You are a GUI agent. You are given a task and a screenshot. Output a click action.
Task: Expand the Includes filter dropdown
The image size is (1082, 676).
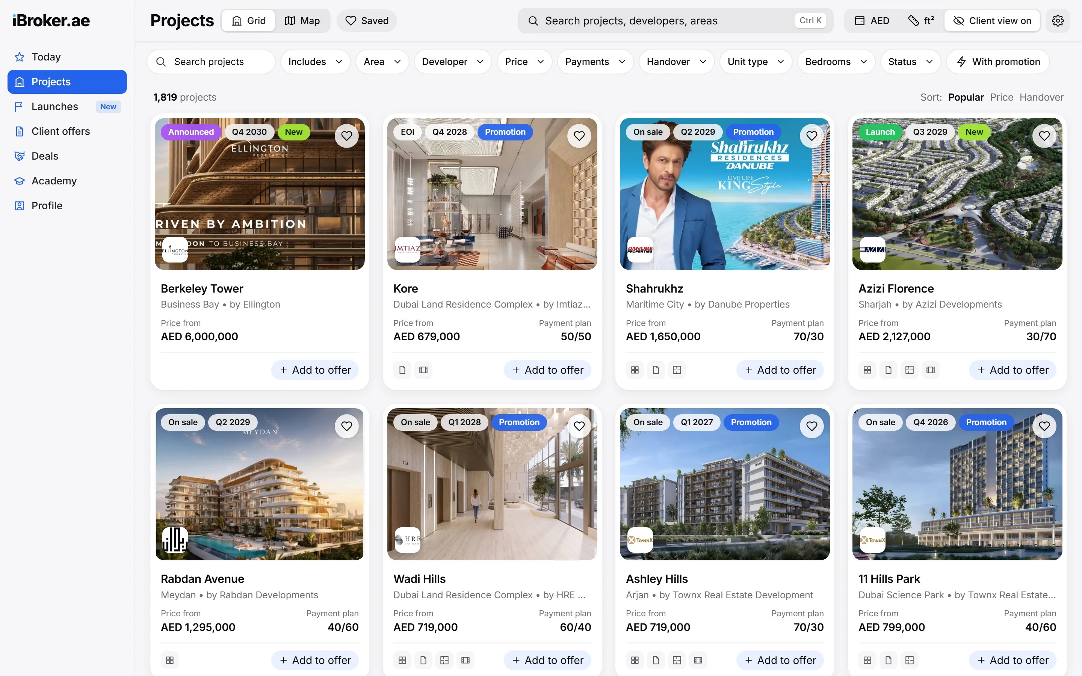tap(315, 62)
